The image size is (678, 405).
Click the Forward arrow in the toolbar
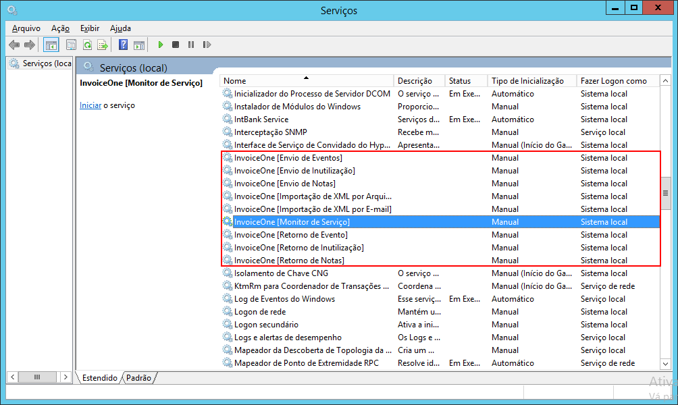pos(30,45)
